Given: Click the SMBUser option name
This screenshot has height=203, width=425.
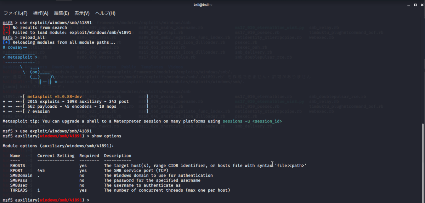Looking at the screenshot, I should 19,185.
